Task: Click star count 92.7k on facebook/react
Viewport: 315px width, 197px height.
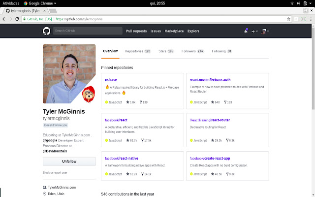Action: pos(131,140)
